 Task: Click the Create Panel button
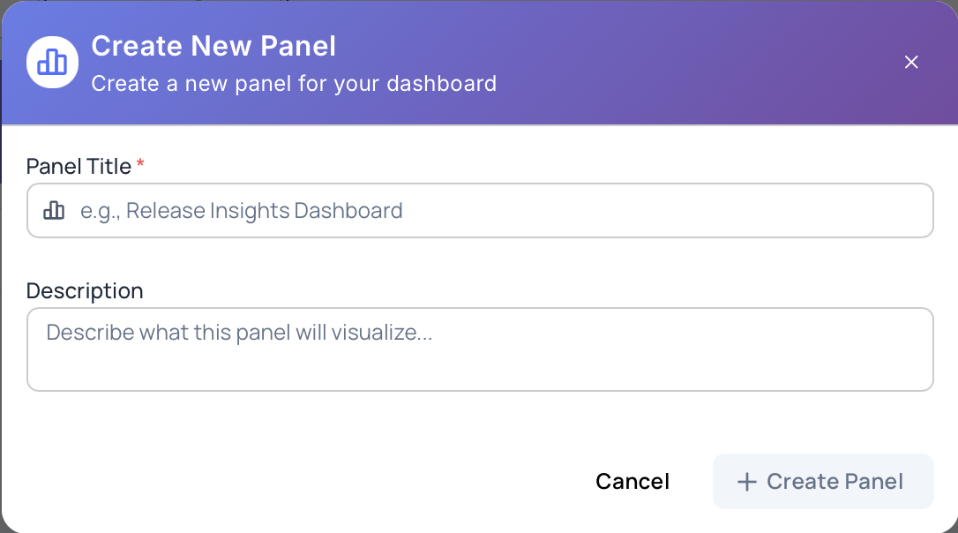coord(822,481)
